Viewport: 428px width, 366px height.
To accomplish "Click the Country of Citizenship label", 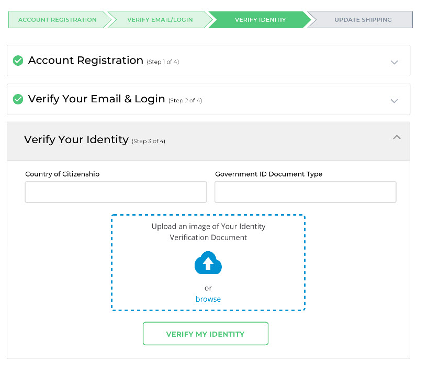I will click(62, 174).
